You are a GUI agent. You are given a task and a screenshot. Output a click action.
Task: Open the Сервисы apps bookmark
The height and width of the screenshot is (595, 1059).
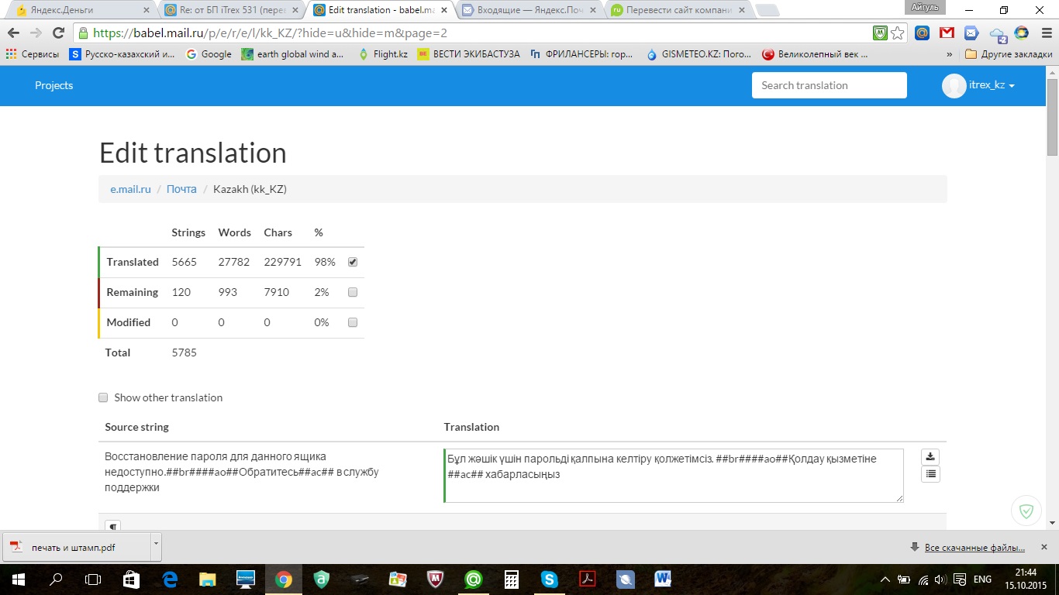pos(33,54)
